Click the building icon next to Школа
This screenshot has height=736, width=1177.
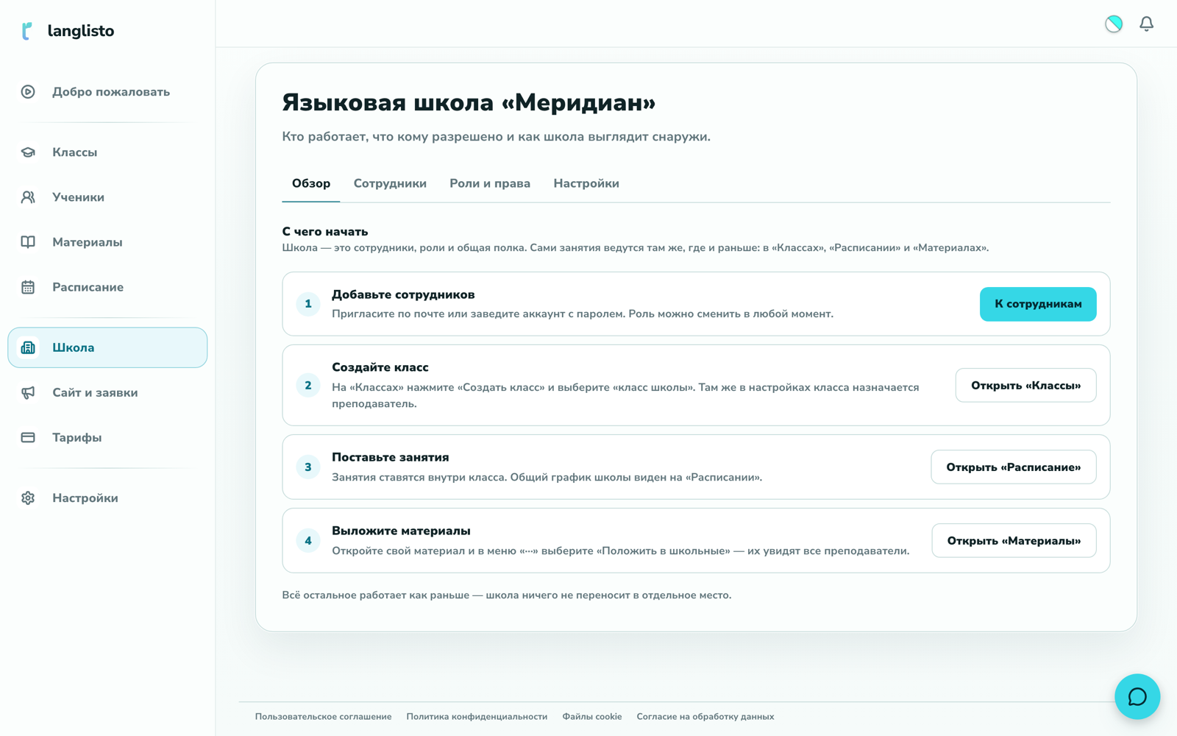[28, 347]
